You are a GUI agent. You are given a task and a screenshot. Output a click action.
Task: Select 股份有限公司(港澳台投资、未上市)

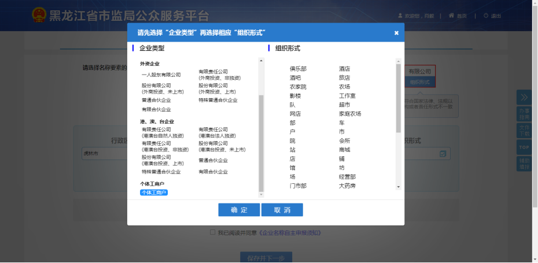[222, 146]
